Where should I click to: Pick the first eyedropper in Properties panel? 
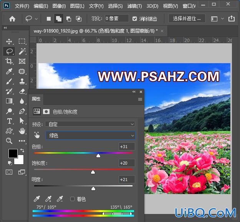[x=37, y=199]
